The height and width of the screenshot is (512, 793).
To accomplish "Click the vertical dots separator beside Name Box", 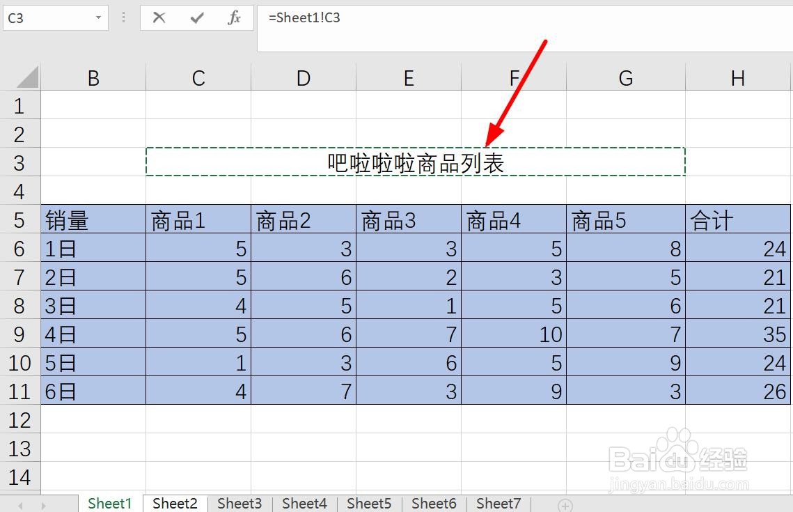I will 123,18.
